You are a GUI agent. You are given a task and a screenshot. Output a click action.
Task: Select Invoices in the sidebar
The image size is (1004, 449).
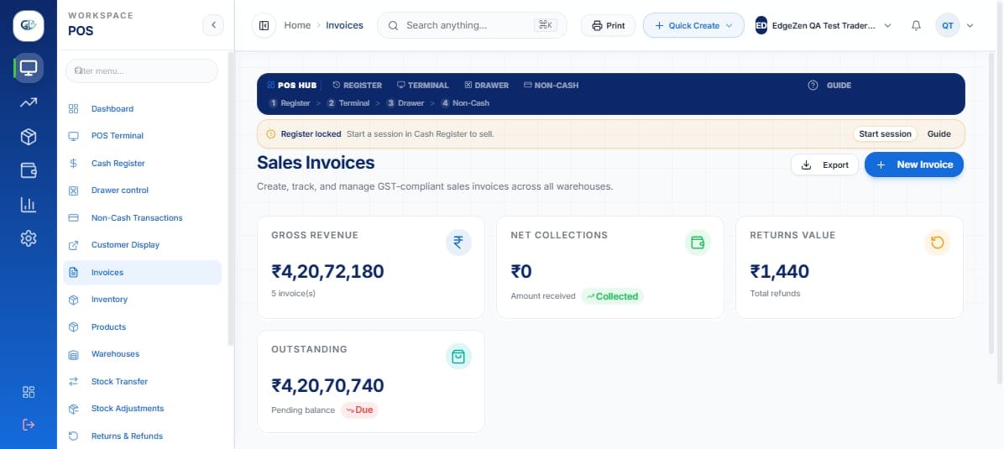(142, 272)
